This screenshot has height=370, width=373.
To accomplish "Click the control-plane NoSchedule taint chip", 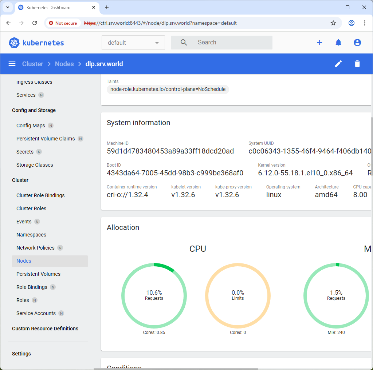I will tap(168, 89).
